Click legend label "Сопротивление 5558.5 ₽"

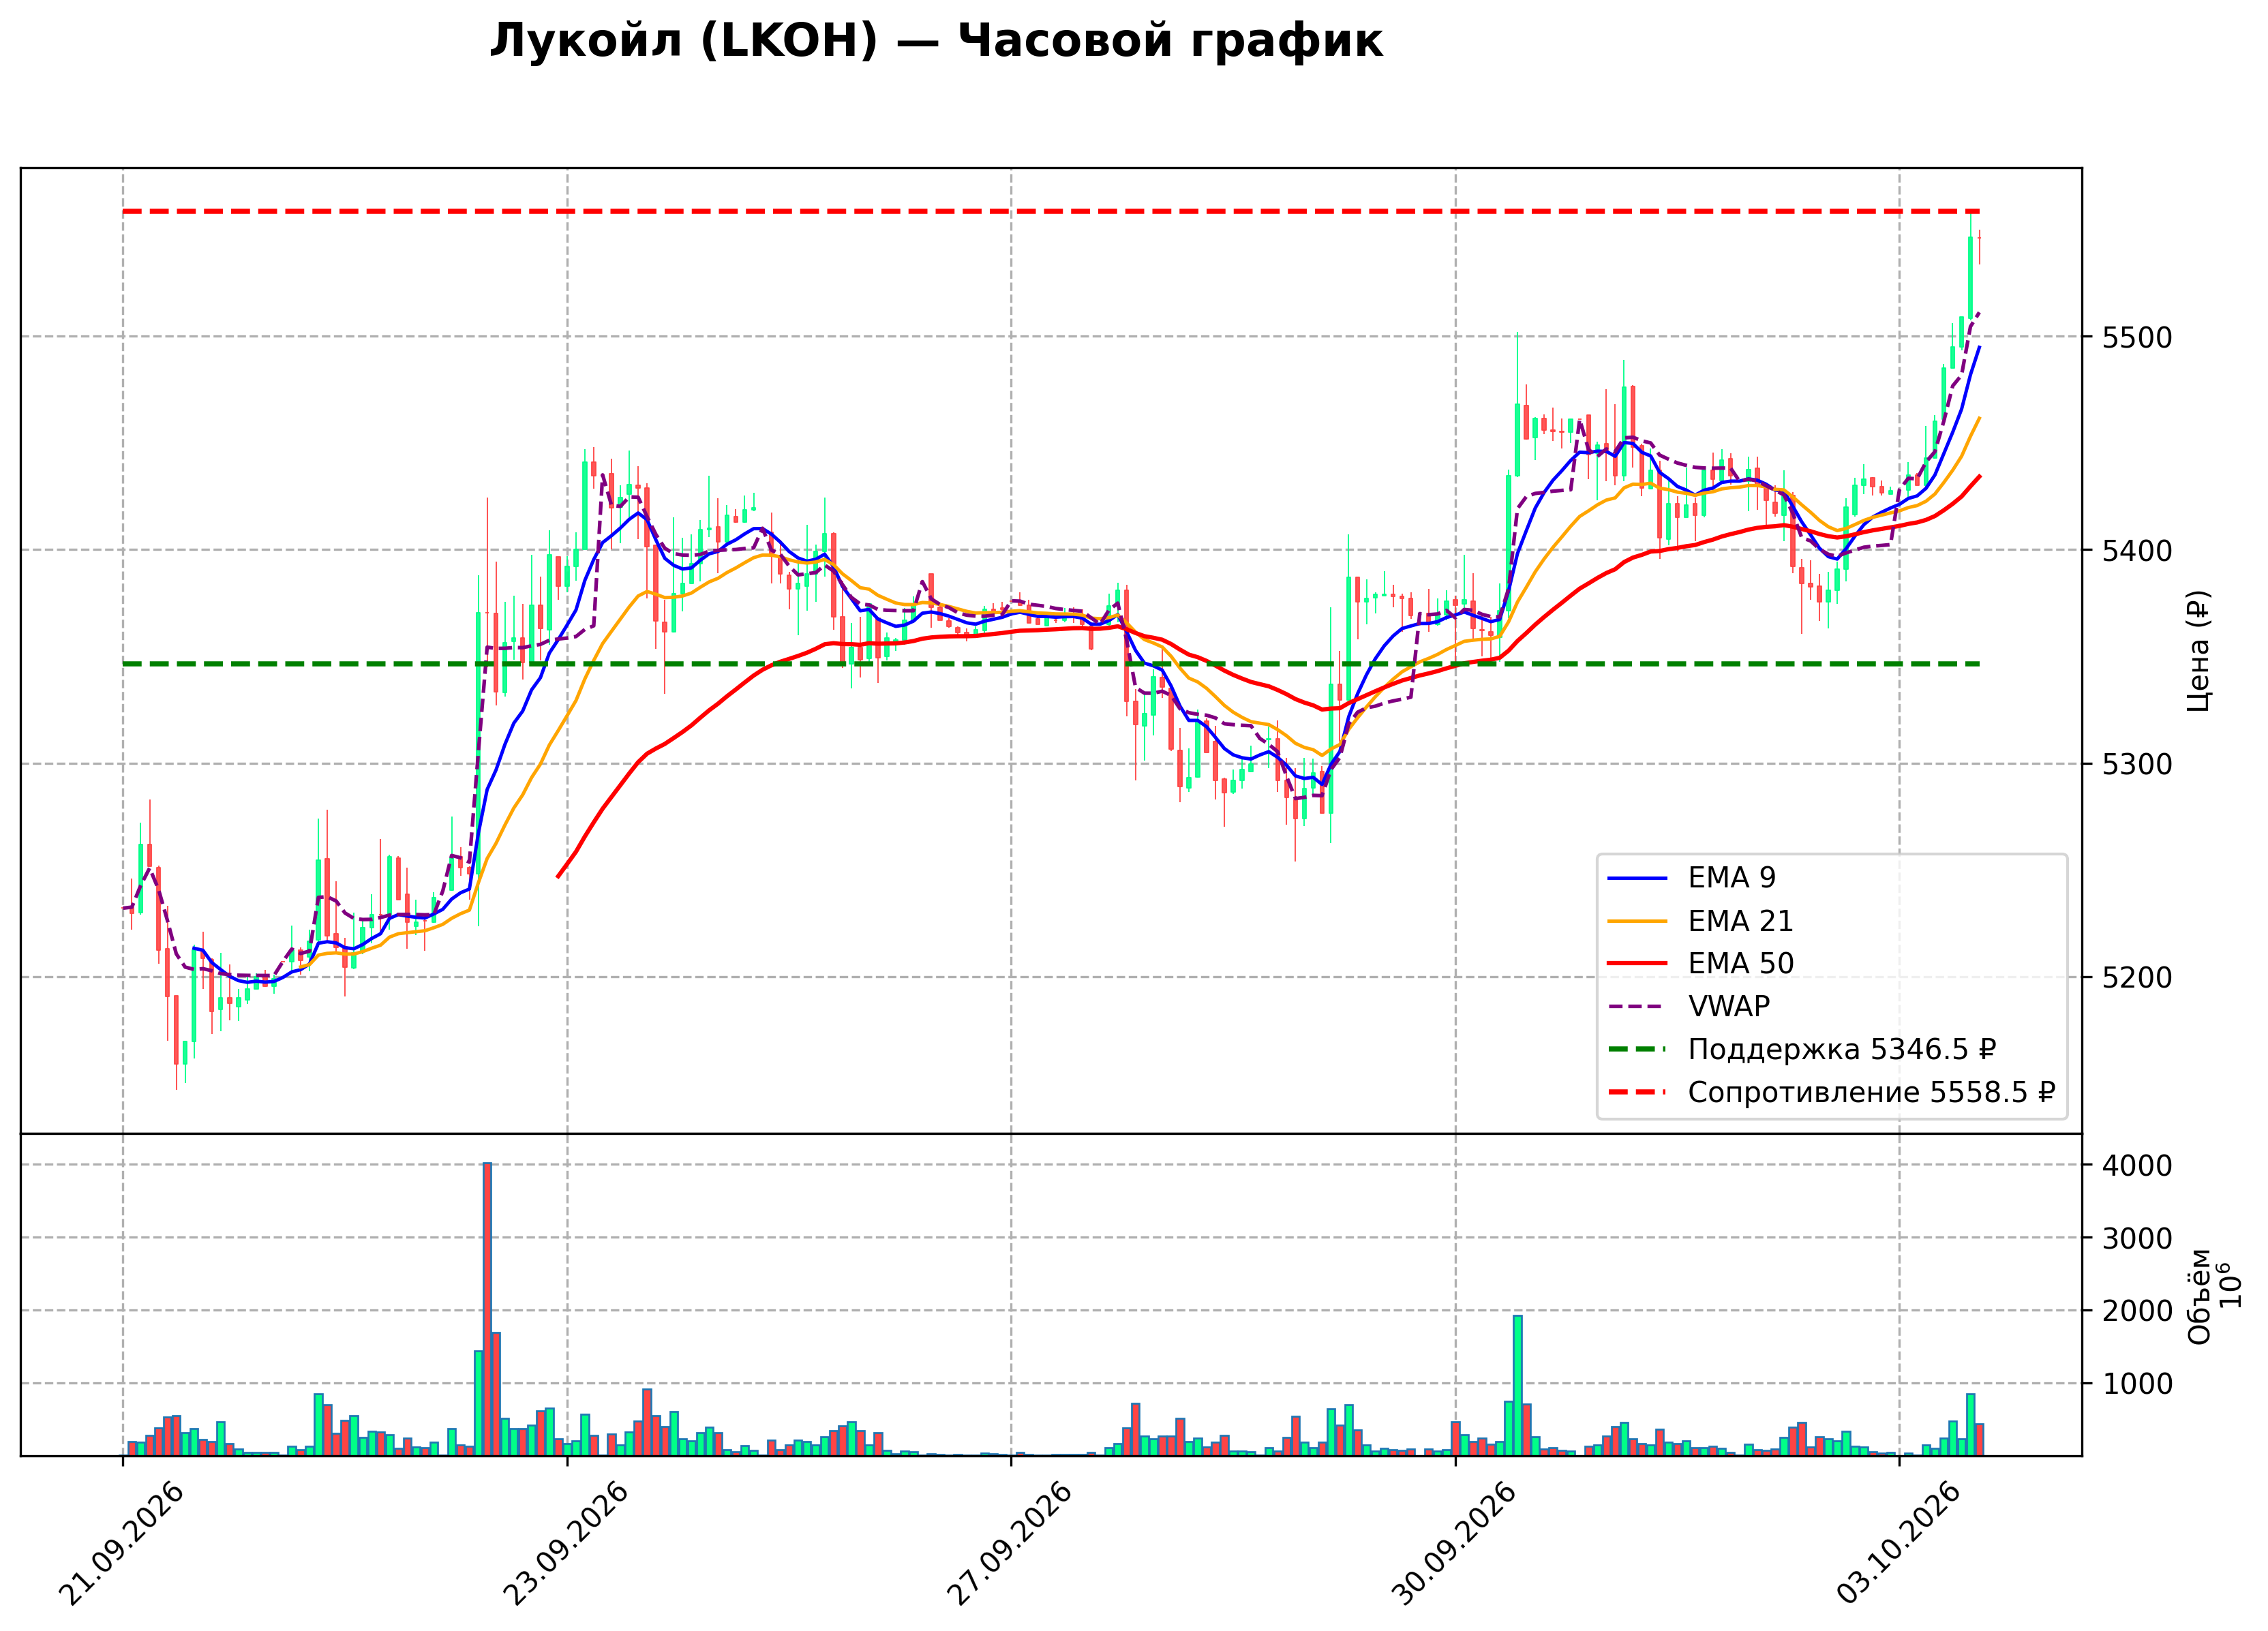pos(1871,1093)
